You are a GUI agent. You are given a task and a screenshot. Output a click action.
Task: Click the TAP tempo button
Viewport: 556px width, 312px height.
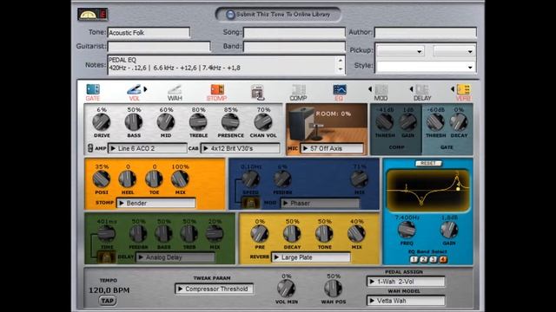(108, 301)
